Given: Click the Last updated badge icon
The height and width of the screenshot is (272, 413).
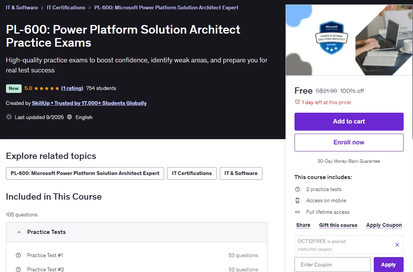Looking at the screenshot, I should (9, 117).
